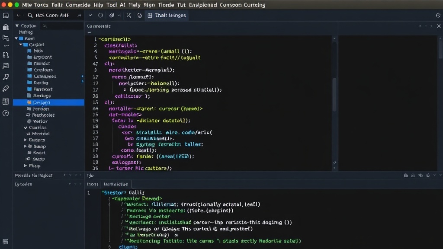The width and height of the screenshot is (443, 249).
Task: Click the fold marker beside Cacecater Dawad line
Action: tap(109, 199)
